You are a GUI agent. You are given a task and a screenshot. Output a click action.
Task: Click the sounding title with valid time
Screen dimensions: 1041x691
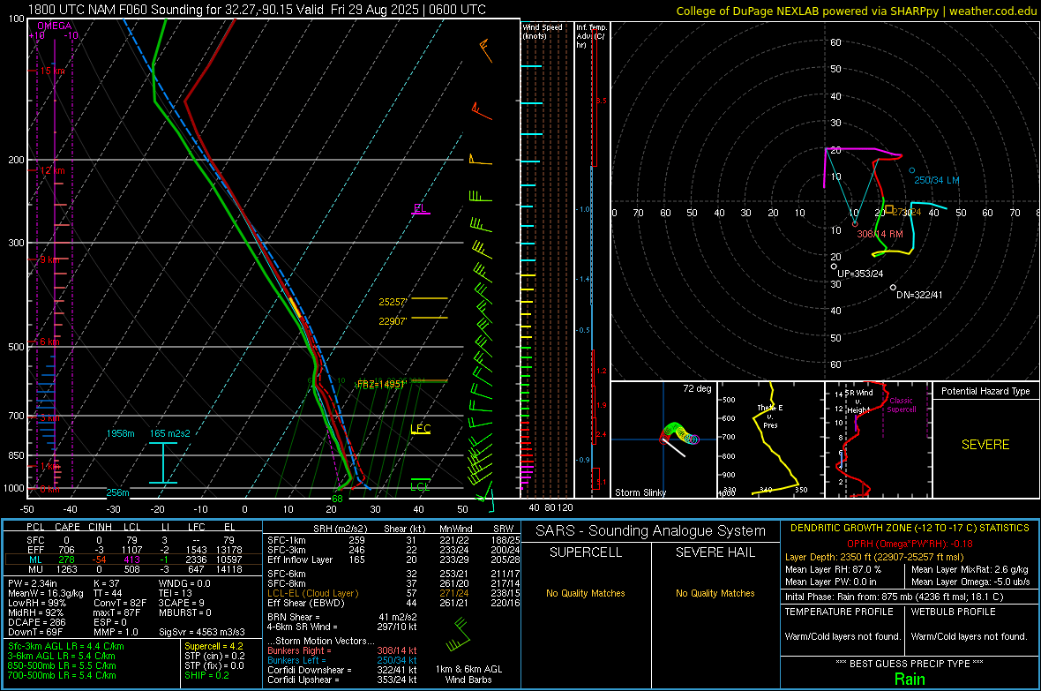(257, 10)
